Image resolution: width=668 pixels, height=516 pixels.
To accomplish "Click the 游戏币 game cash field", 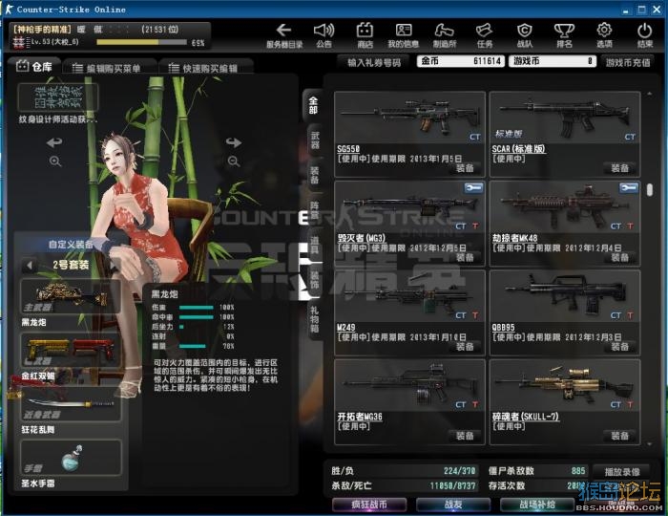I will click(553, 61).
